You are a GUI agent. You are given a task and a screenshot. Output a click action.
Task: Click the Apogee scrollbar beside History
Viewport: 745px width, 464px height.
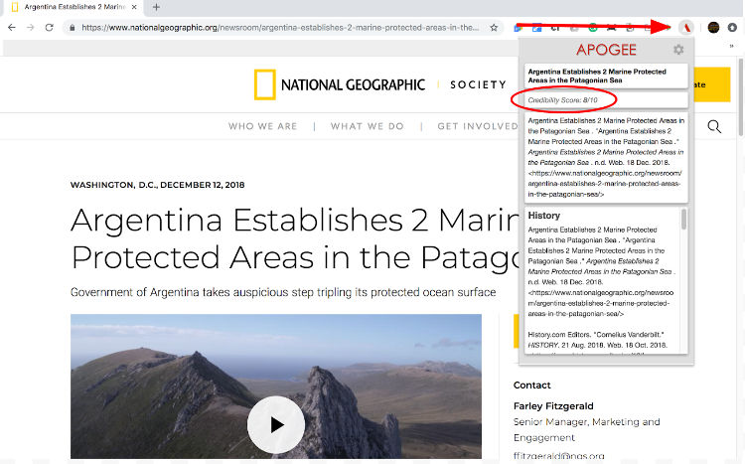coord(683,219)
